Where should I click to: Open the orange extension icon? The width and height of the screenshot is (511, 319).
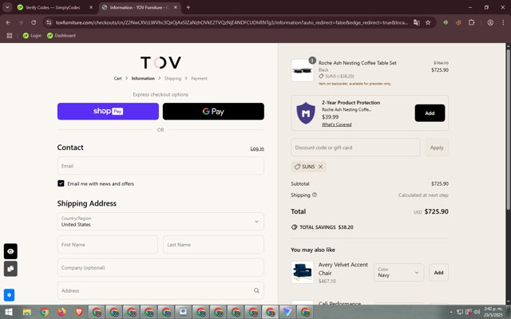tap(458, 22)
